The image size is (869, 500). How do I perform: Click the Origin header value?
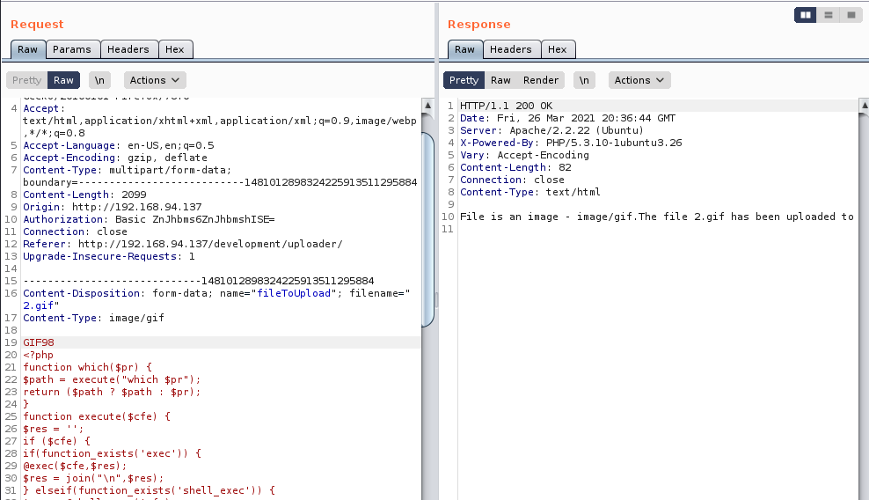(x=137, y=207)
